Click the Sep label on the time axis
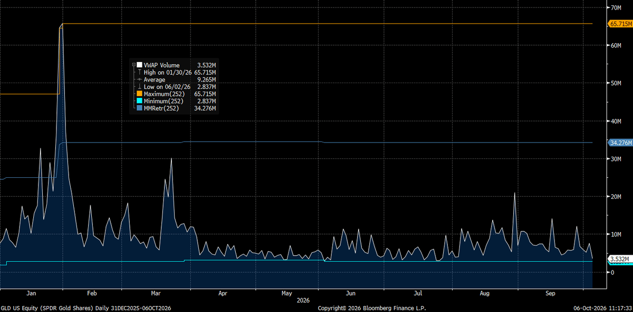 (551, 293)
